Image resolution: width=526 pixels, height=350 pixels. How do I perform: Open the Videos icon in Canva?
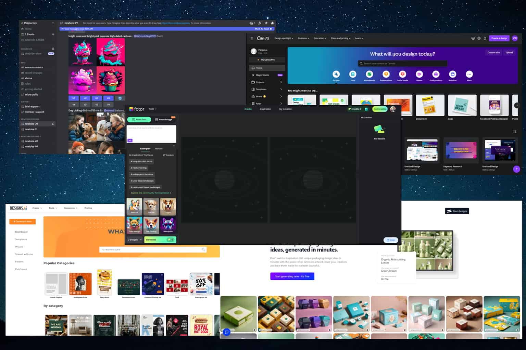pyautogui.click(x=419, y=74)
